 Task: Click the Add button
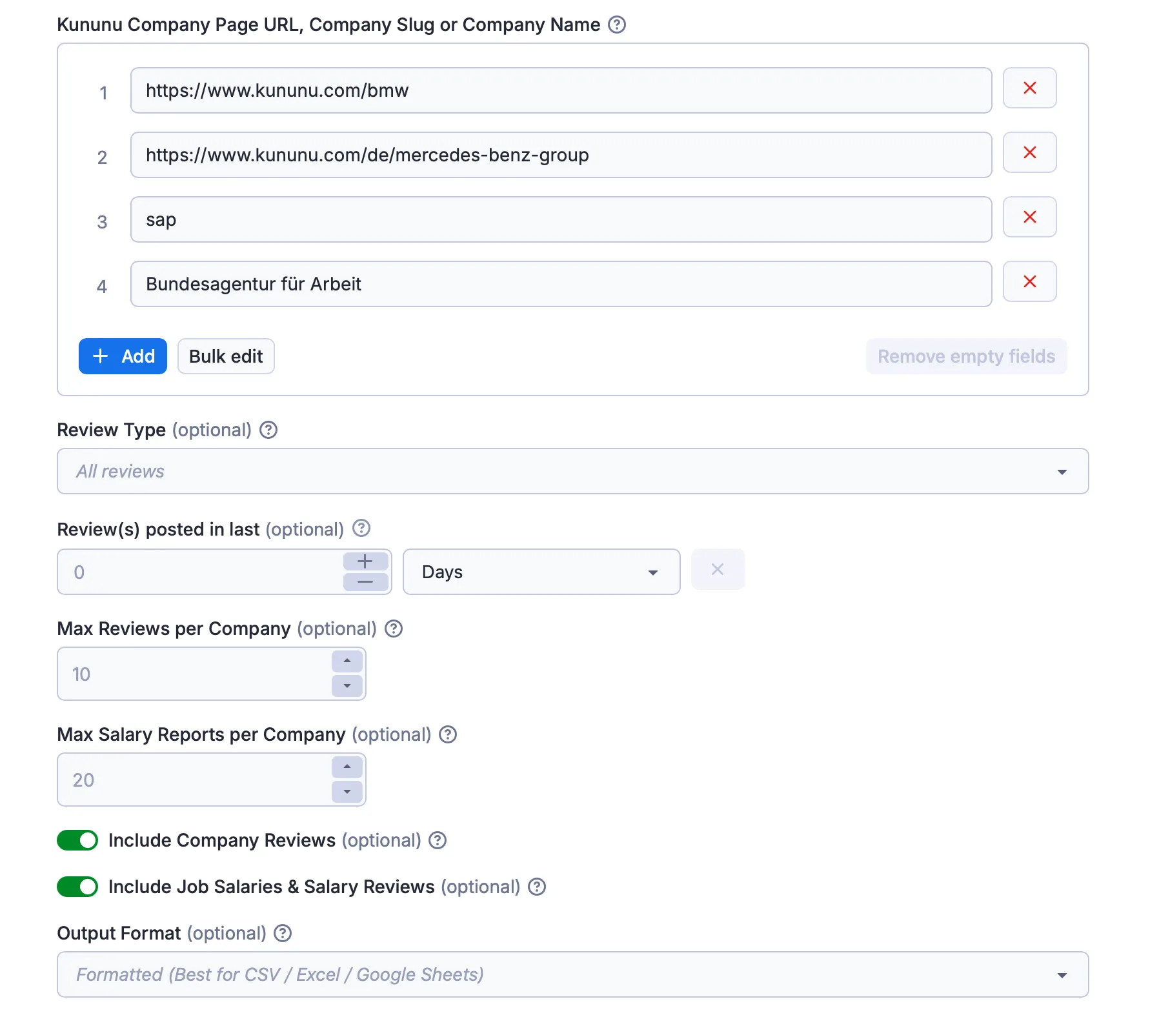pos(123,356)
